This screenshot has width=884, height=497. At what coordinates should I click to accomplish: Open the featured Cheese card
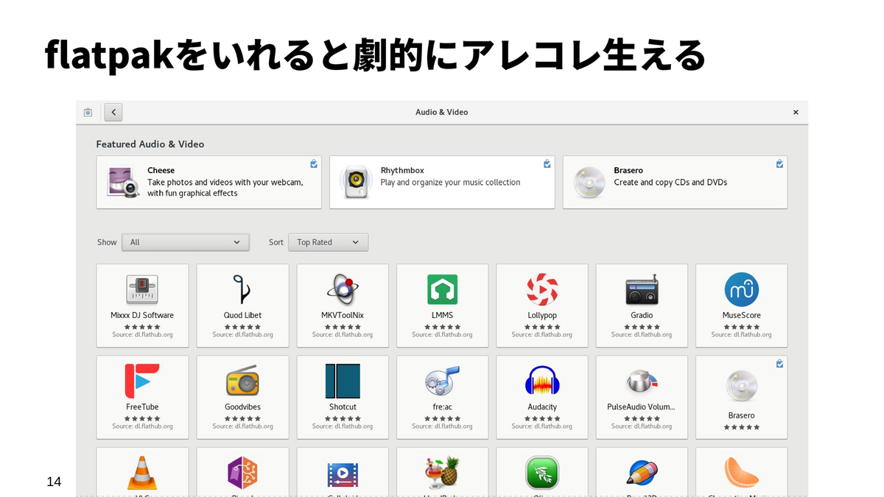(x=209, y=182)
